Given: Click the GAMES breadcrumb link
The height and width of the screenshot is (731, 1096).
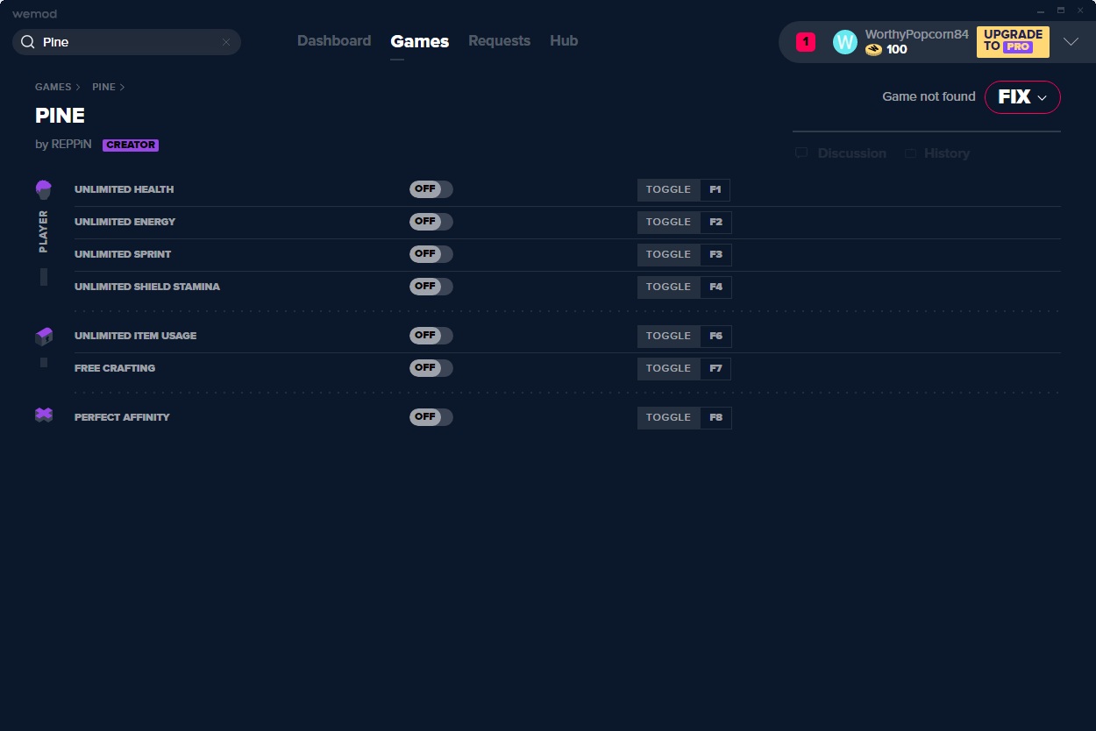Looking at the screenshot, I should [x=53, y=87].
